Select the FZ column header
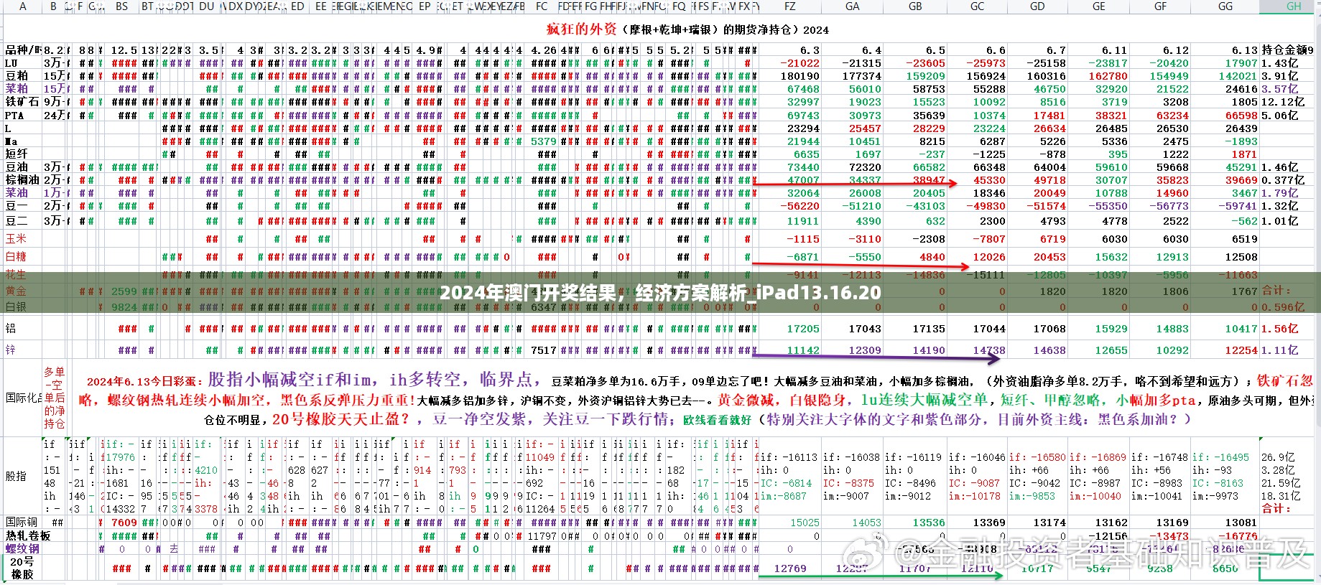The image size is (1321, 585). point(789,6)
